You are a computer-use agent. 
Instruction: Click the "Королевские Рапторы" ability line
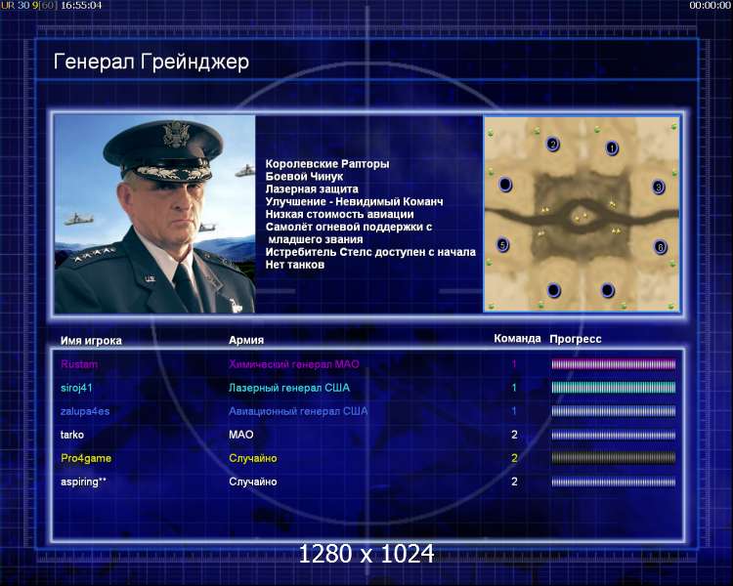(x=327, y=163)
